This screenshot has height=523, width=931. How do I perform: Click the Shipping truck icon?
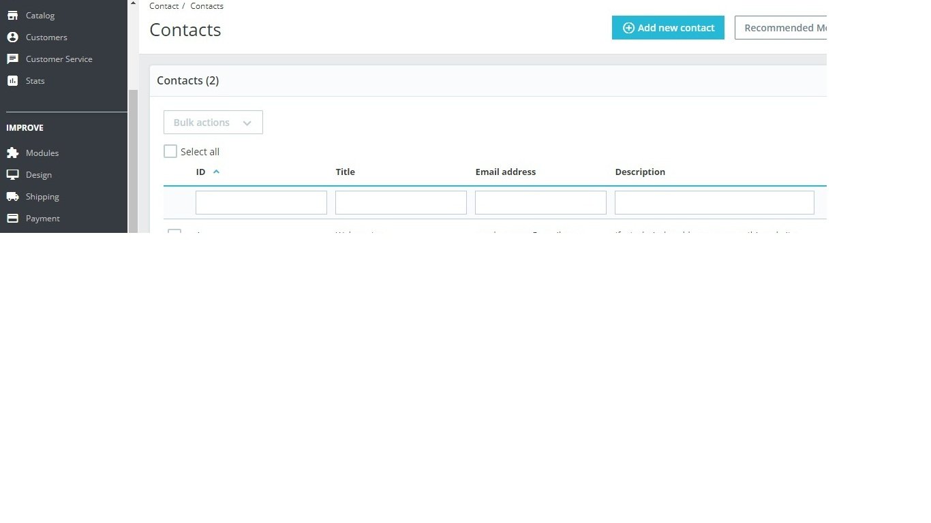tap(12, 196)
